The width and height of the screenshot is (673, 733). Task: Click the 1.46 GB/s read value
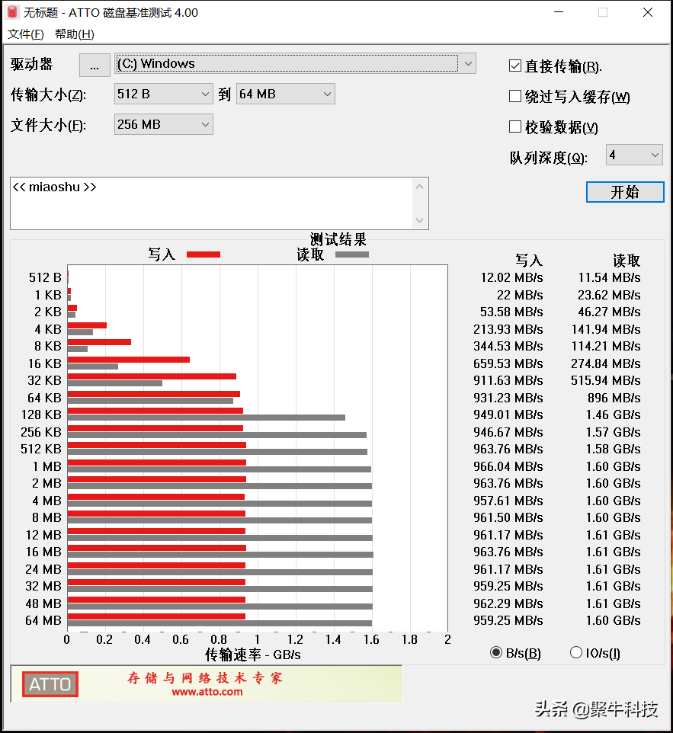coord(613,415)
